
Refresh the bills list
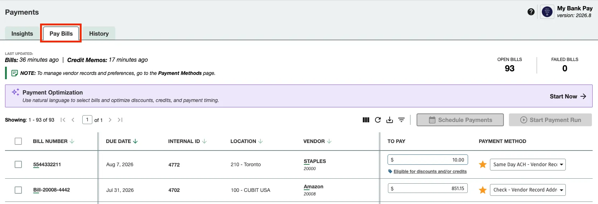tap(378, 120)
